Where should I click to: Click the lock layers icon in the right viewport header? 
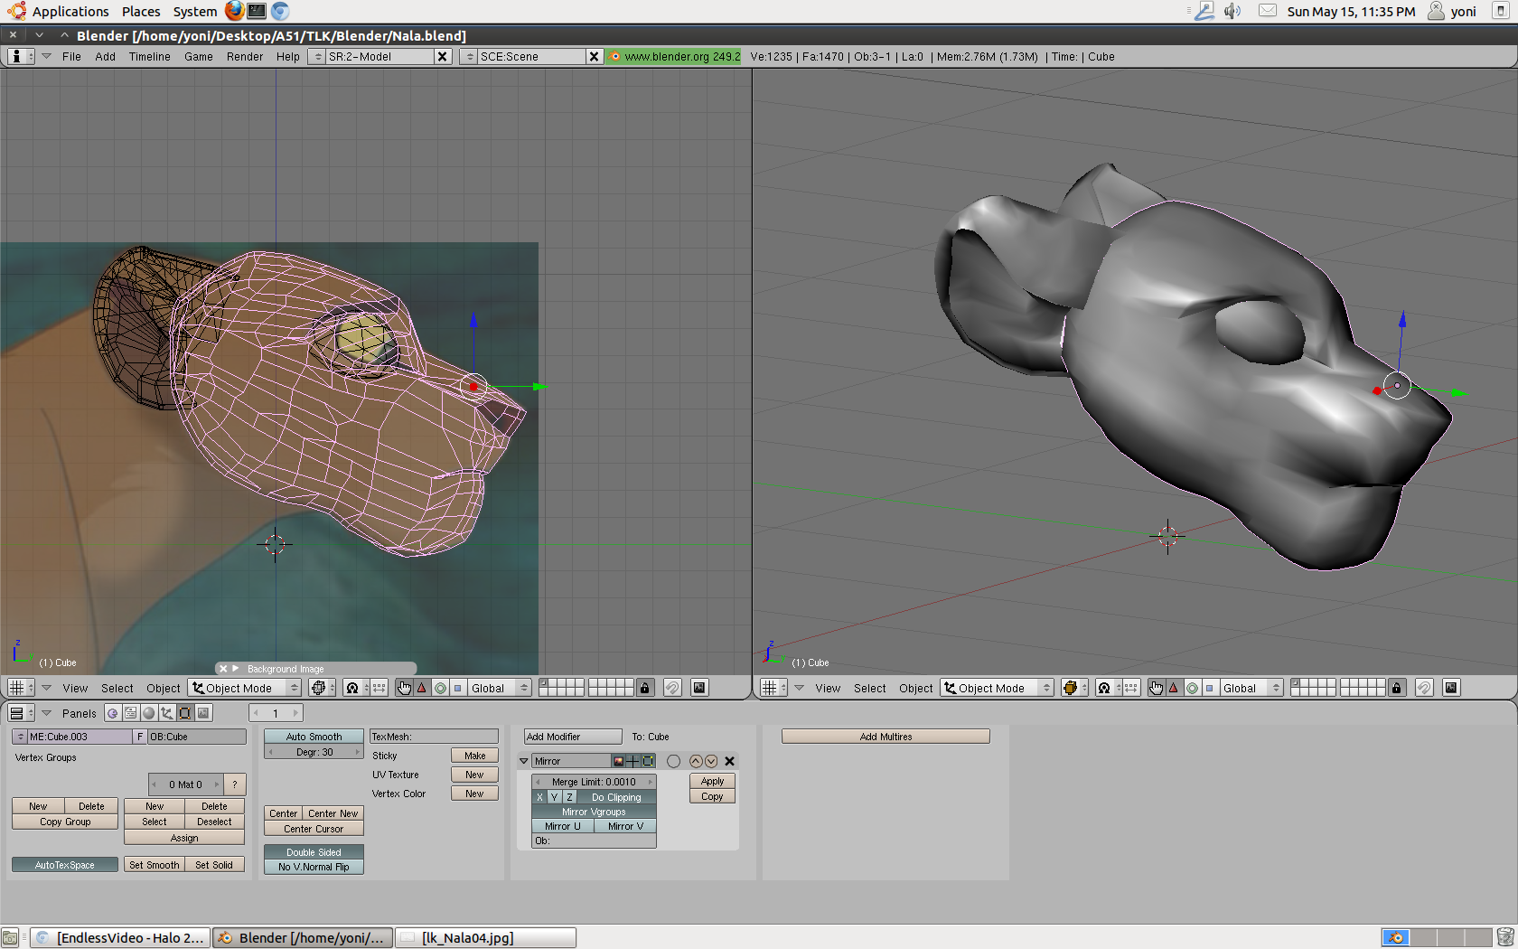[x=1396, y=688]
